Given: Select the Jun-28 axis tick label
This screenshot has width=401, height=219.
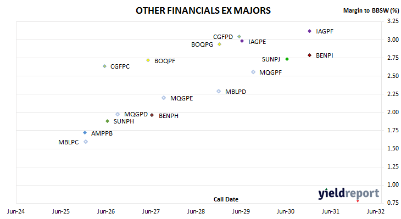Looking at the screenshot, I should pyautogui.click(x=196, y=211).
